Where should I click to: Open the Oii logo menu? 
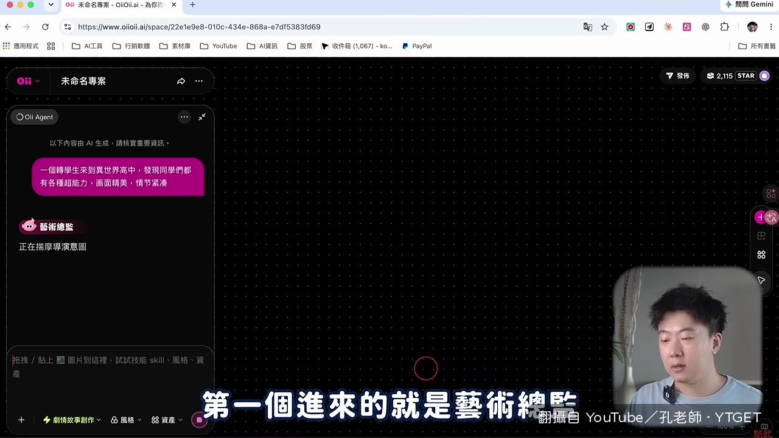tap(28, 81)
